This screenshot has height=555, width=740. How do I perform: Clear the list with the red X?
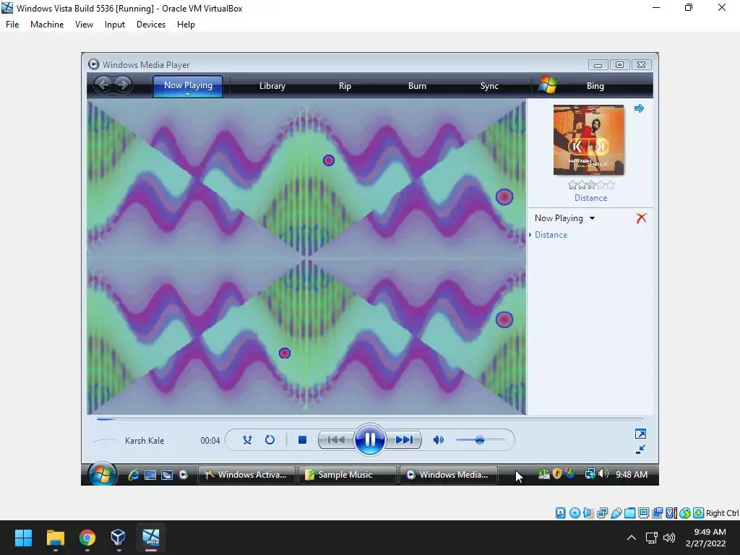[642, 218]
